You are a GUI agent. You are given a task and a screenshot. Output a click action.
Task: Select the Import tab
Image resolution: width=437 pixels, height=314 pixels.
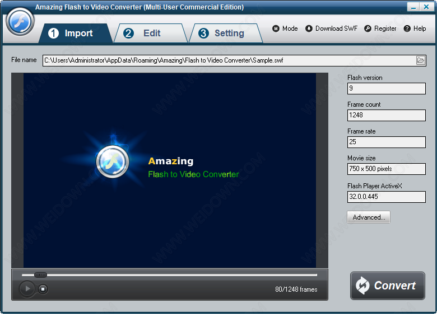point(76,34)
